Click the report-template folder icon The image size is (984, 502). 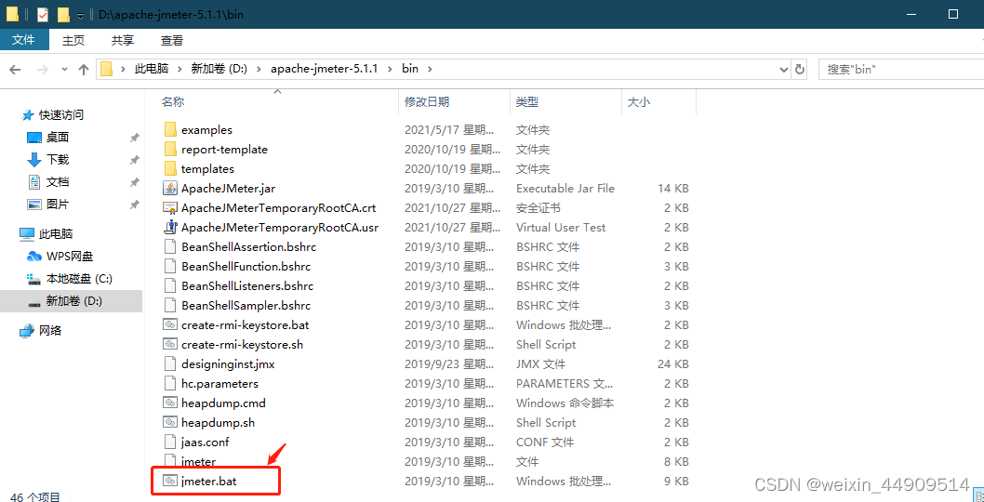point(170,150)
